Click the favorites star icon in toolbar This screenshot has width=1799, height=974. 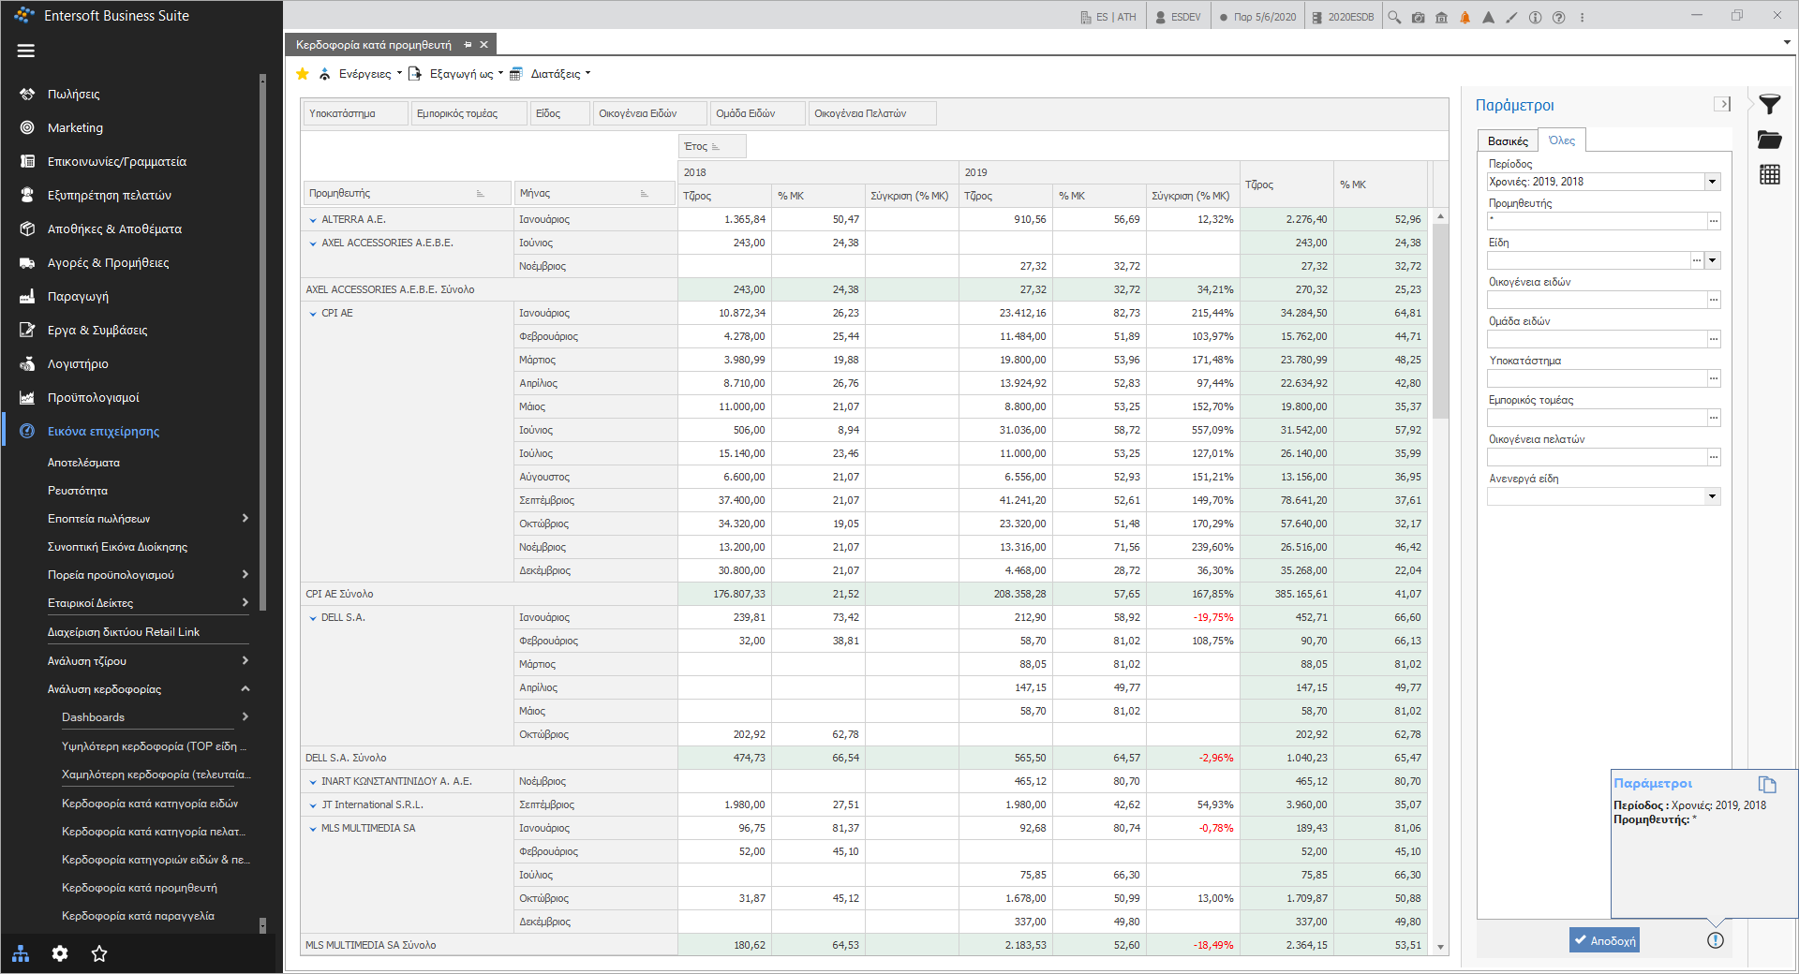[302, 74]
